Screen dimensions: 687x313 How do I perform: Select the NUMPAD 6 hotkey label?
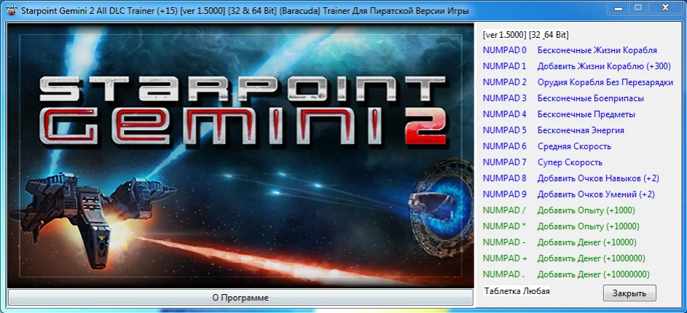504,146
